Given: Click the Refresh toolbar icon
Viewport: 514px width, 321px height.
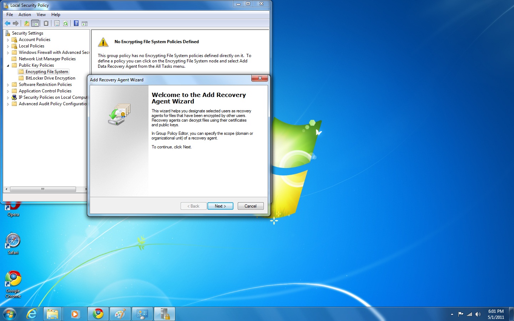Looking at the screenshot, I should tap(65, 24).
